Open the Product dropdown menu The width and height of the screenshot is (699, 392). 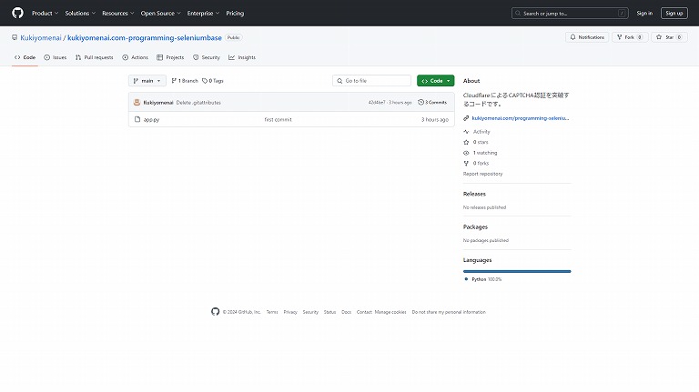45,14
